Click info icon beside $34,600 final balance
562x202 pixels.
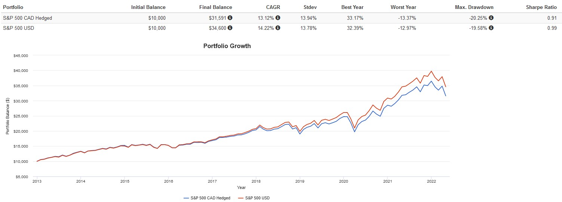click(x=230, y=28)
